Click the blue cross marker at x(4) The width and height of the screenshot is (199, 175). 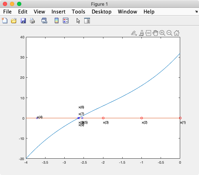pyautogui.click(x=37, y=118)
